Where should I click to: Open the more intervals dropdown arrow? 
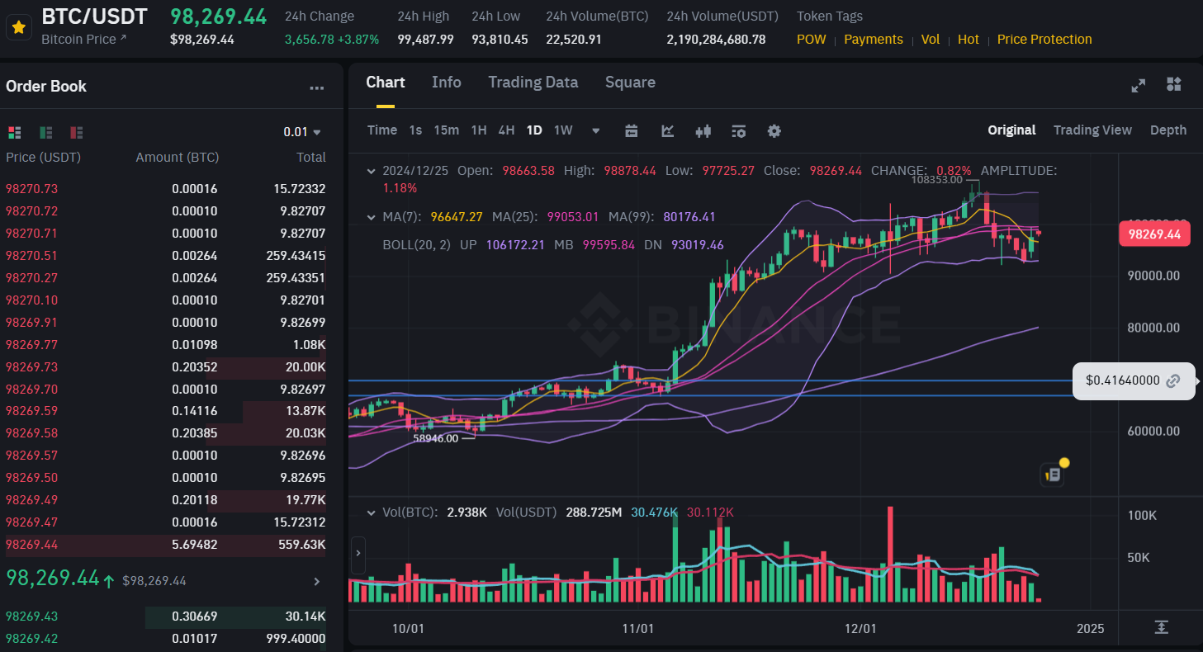coord(596,131)
